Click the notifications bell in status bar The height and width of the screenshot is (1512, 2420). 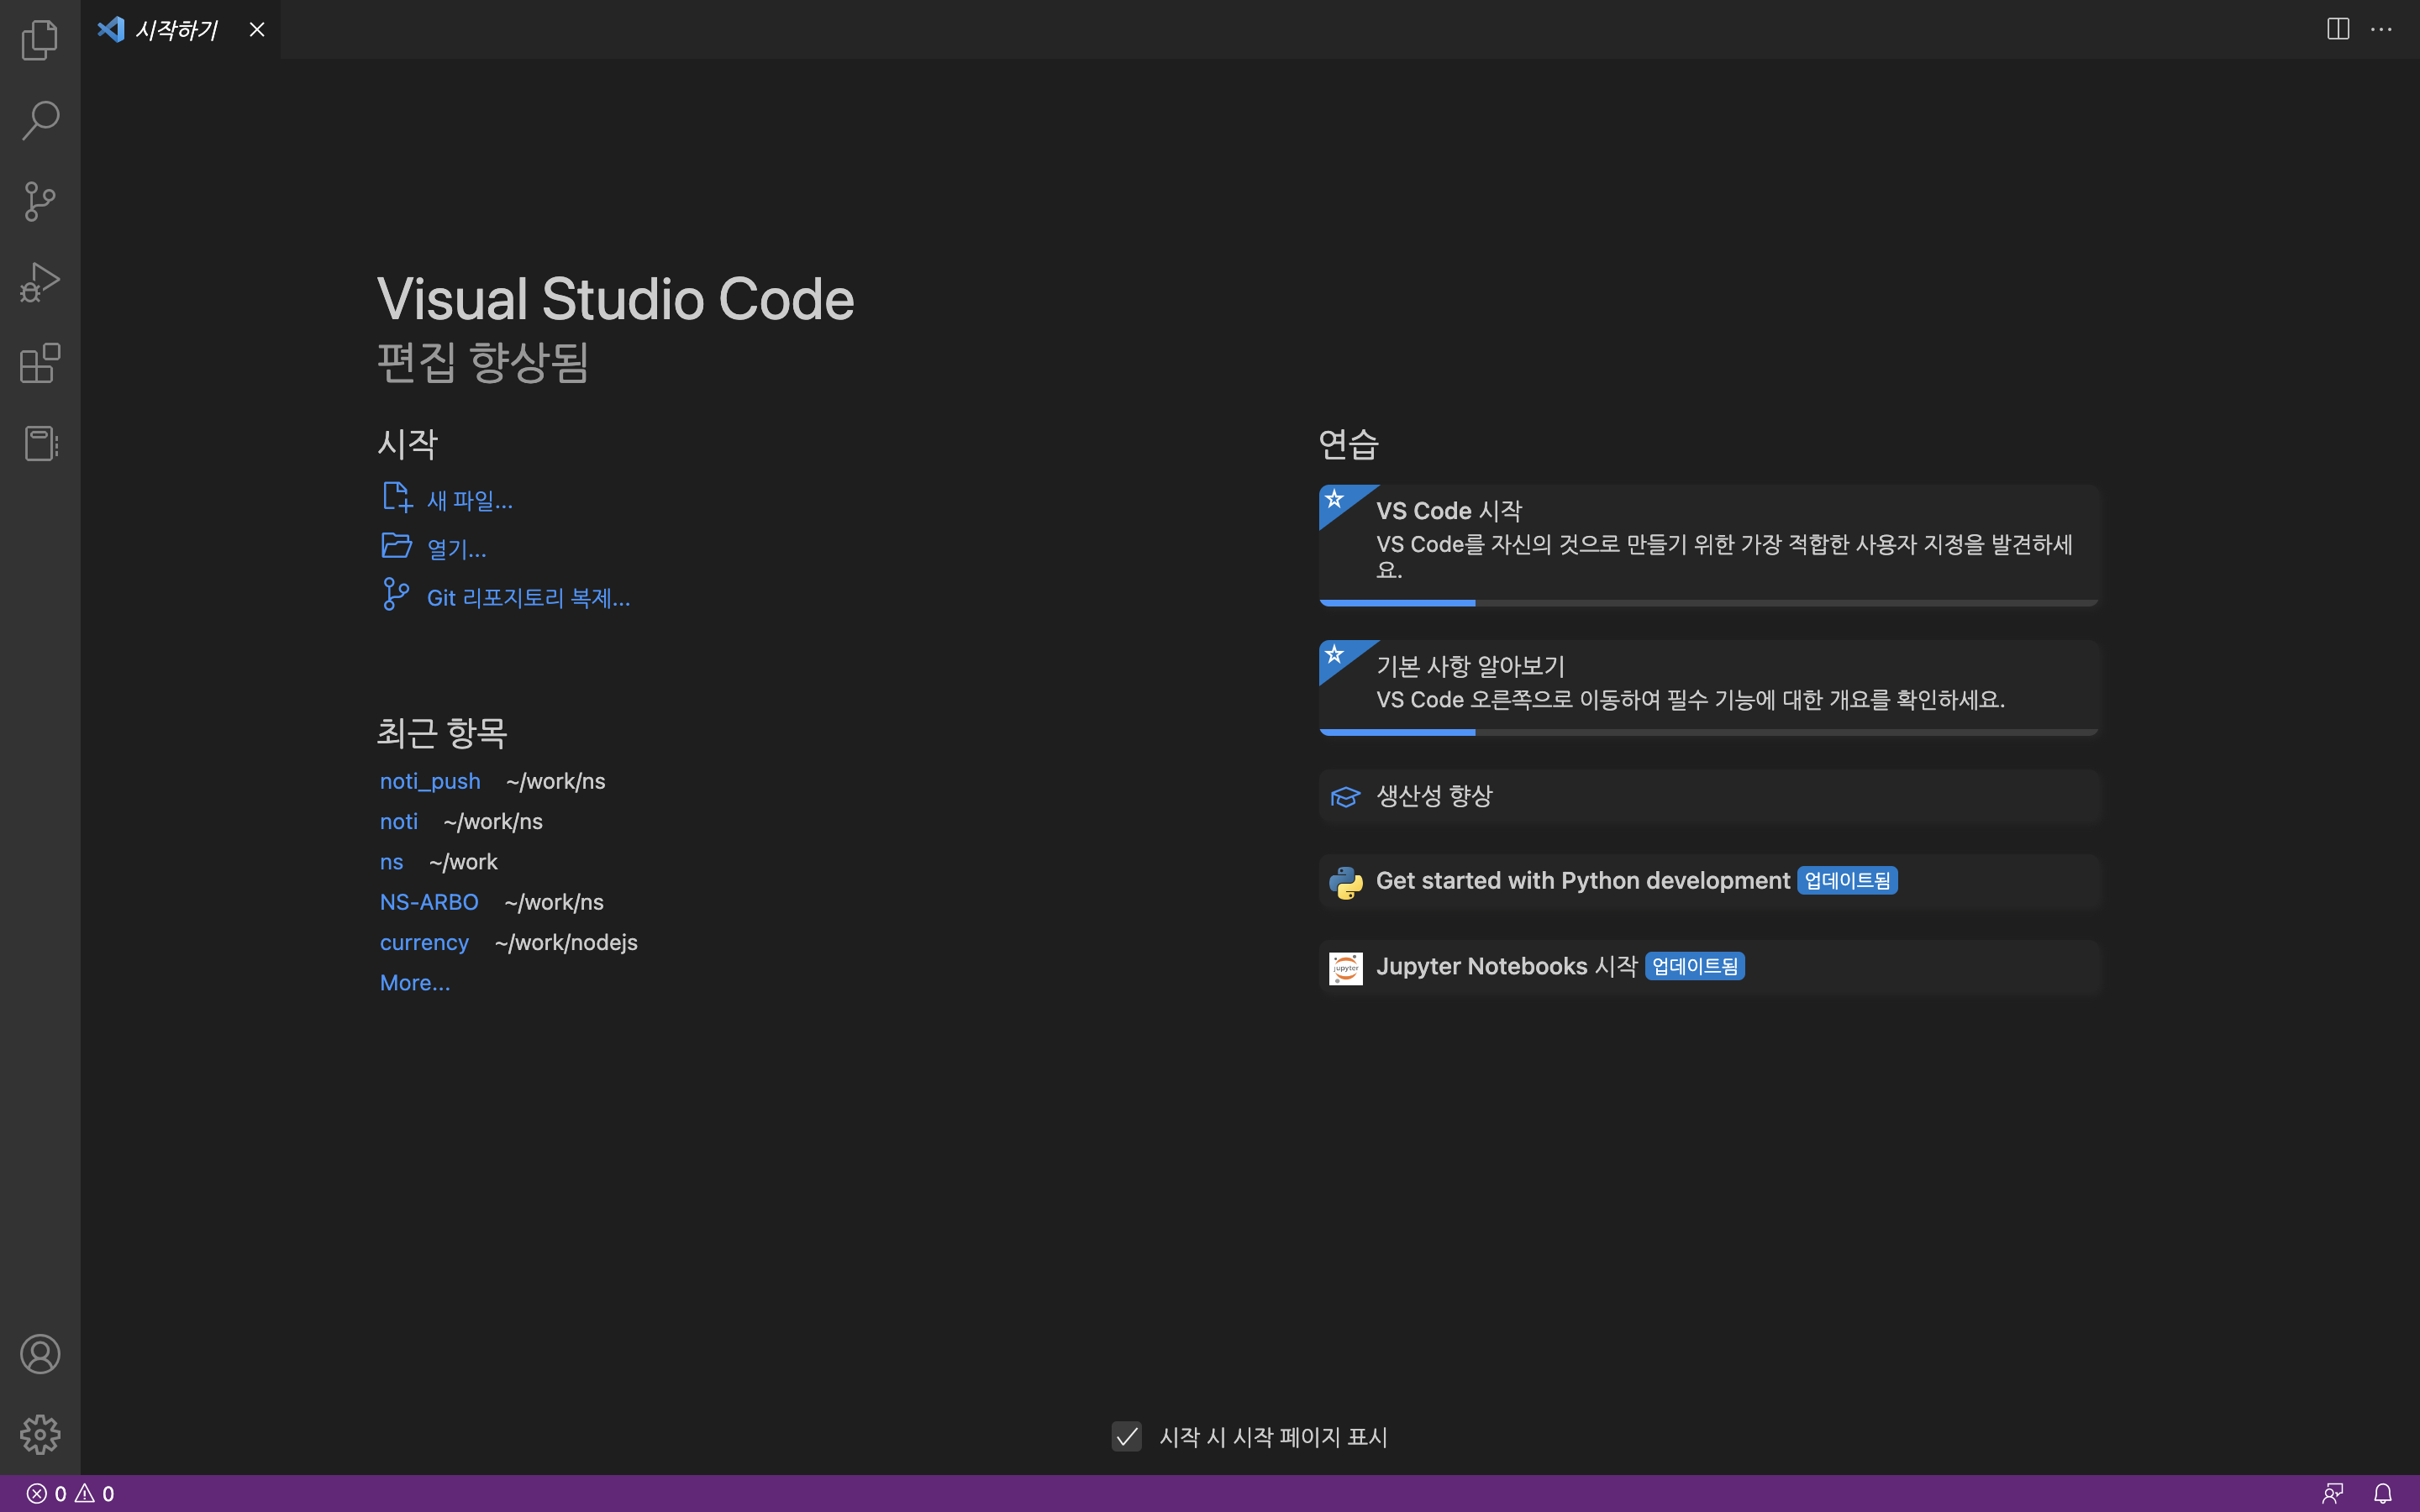click(2383, 1493)
